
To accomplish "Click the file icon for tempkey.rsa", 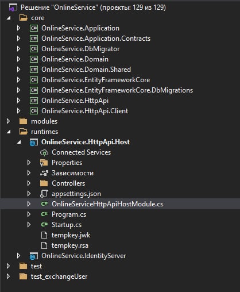I will tap(44, 245).
